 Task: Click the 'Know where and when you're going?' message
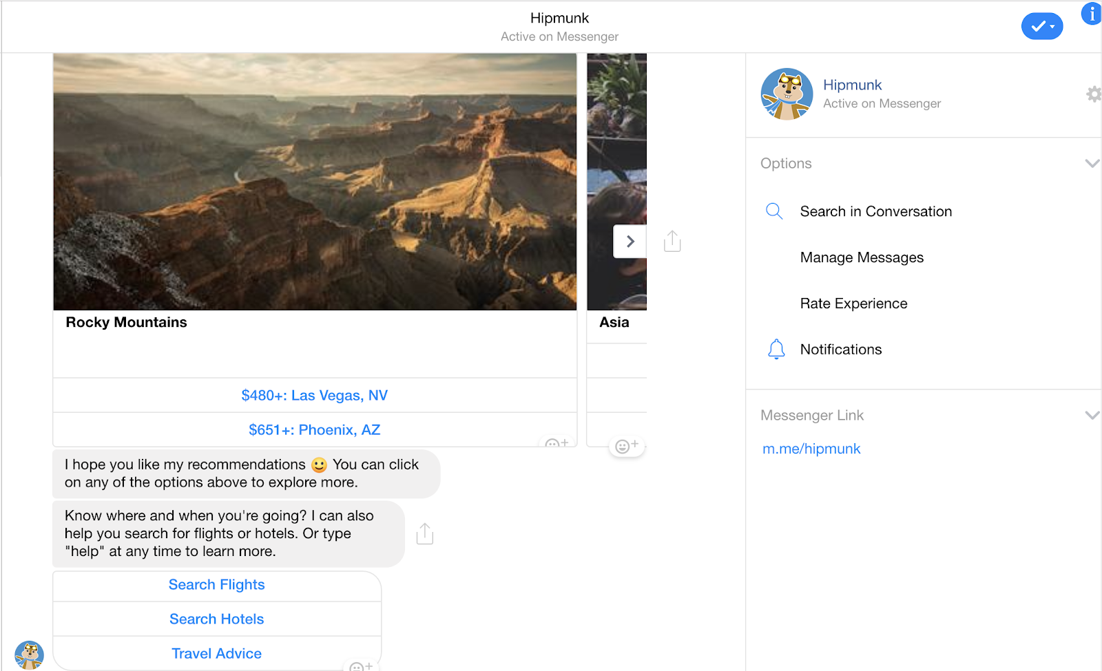(229, 533)
